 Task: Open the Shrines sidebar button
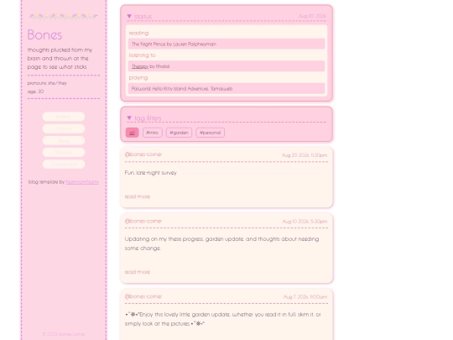pos(64,152)
